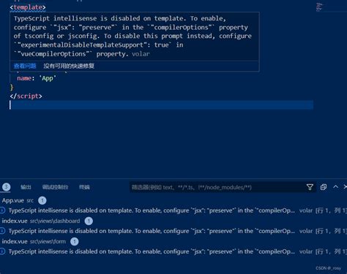Open the 调试控制台 debug console tab
Viewport: 347px width, 274px height.
[x=55, y=187]
